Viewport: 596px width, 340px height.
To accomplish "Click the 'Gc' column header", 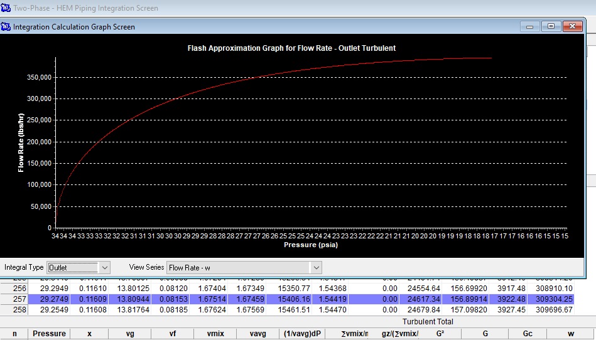I will click(528, 334).
